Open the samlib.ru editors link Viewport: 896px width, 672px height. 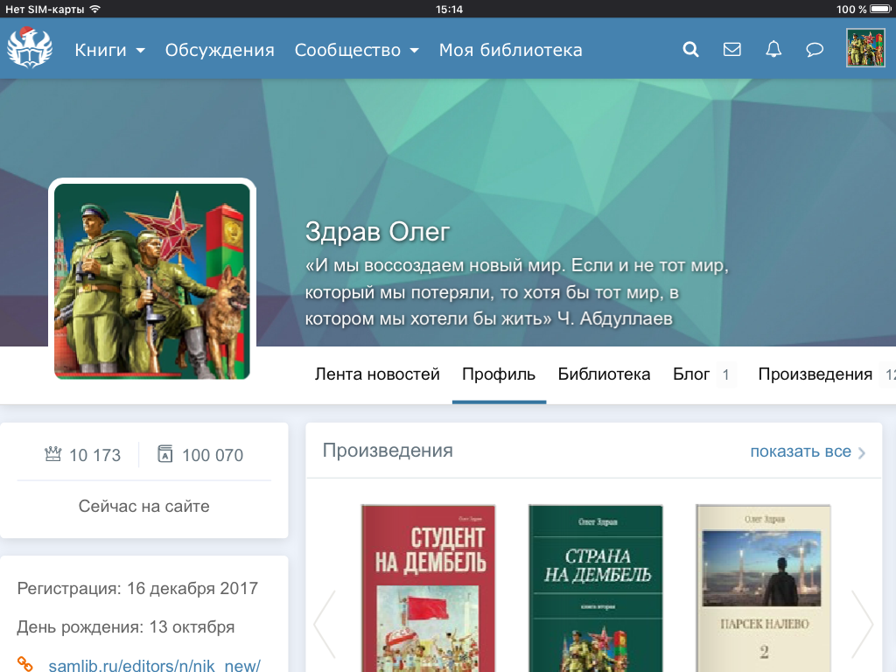154,664
